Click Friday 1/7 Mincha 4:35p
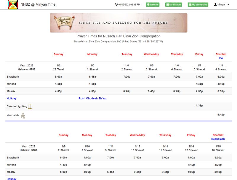The width and height of the screenshot is (237, 180). coord(199,84)
